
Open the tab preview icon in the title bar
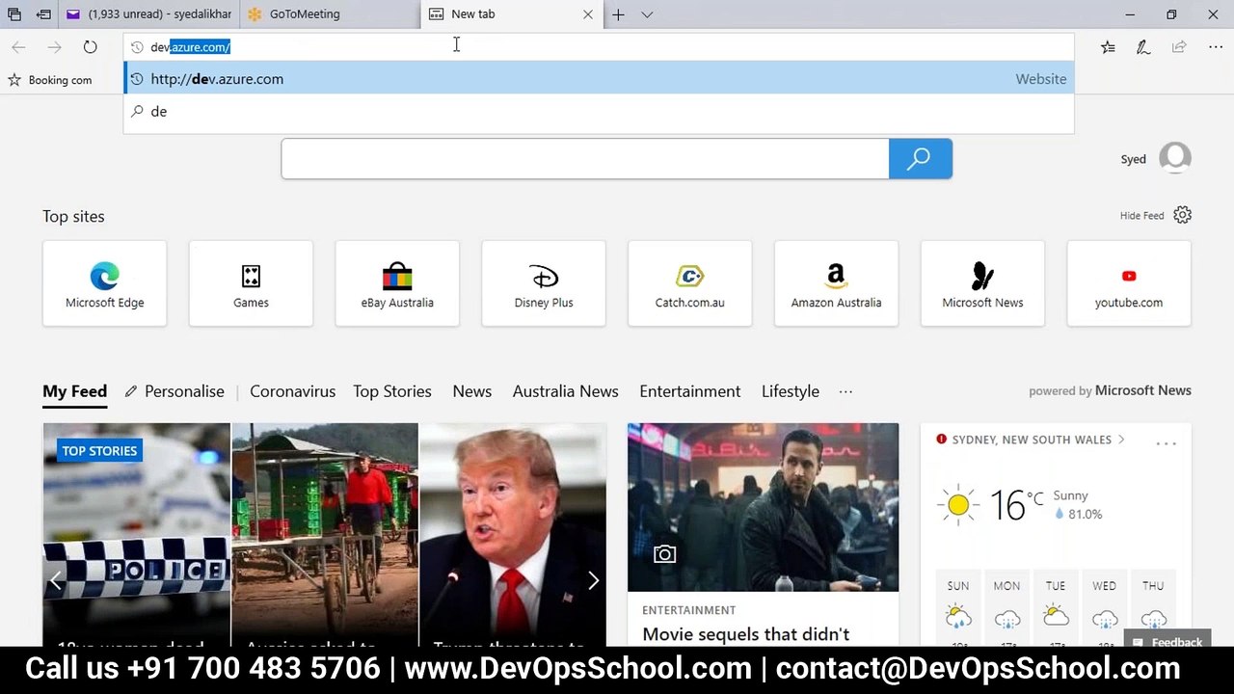[14, 14]
